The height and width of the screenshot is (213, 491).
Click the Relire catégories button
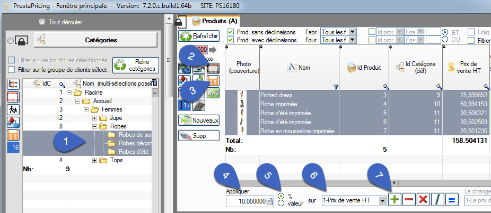[136, 65]
